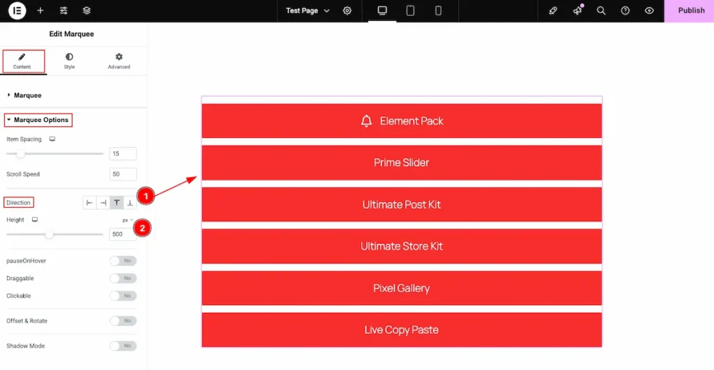Switch to the Style tab

coord(69,61)
